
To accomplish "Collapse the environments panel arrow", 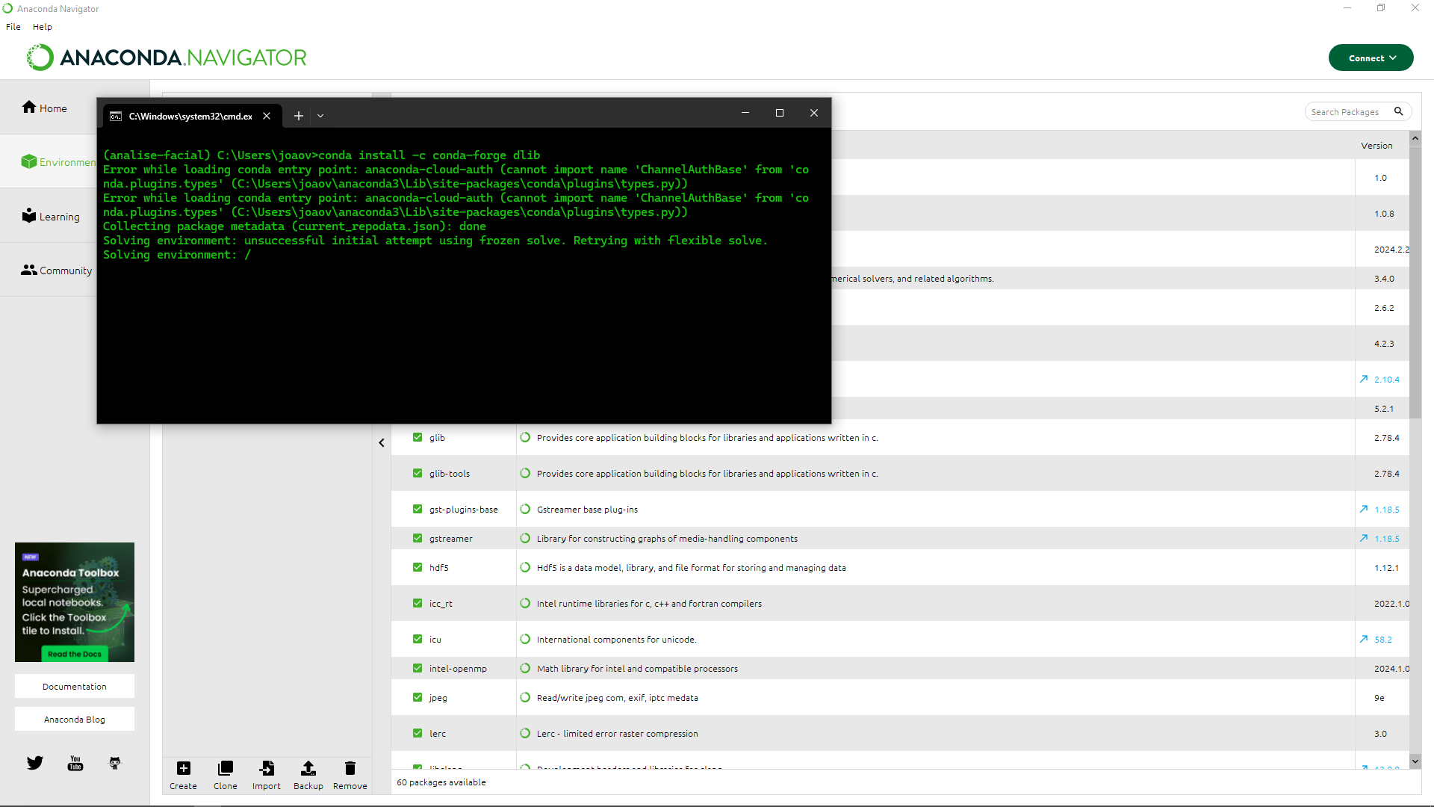I will coord(382,443).
